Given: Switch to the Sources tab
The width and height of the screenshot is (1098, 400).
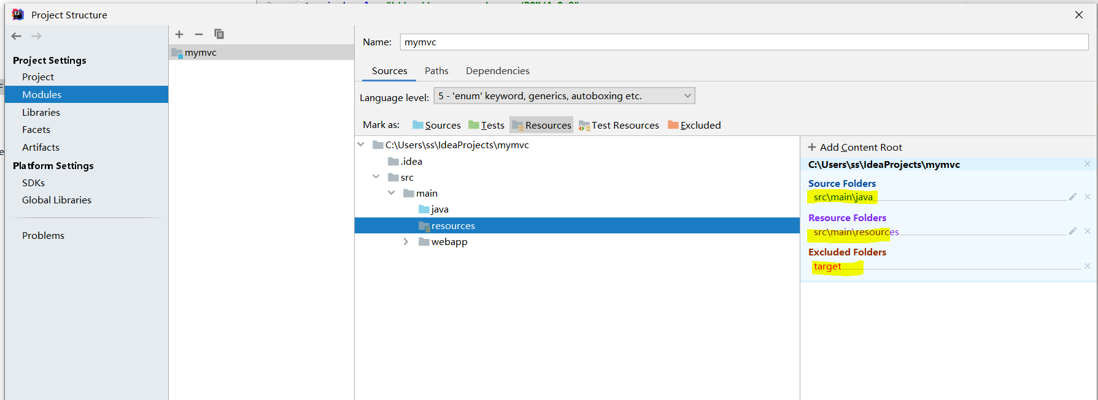Looking at the screenshot, I should pyautogui.click(x=389, y=71).
